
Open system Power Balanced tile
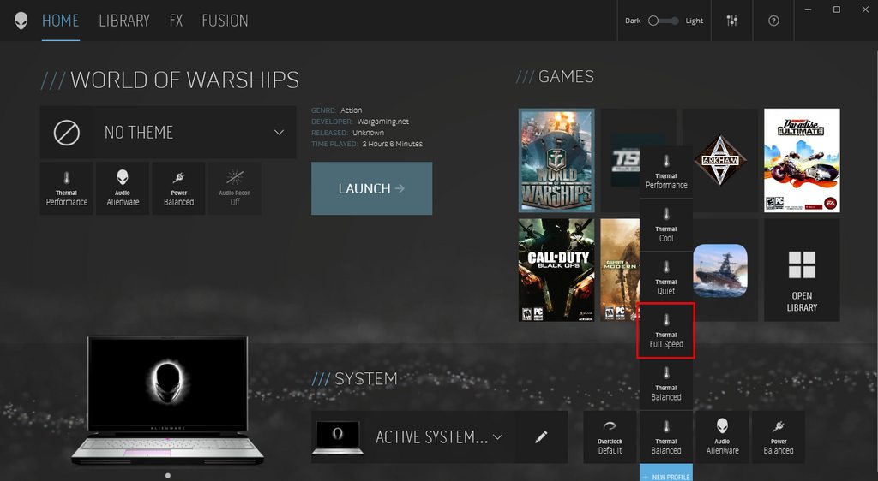coord(779,436)
